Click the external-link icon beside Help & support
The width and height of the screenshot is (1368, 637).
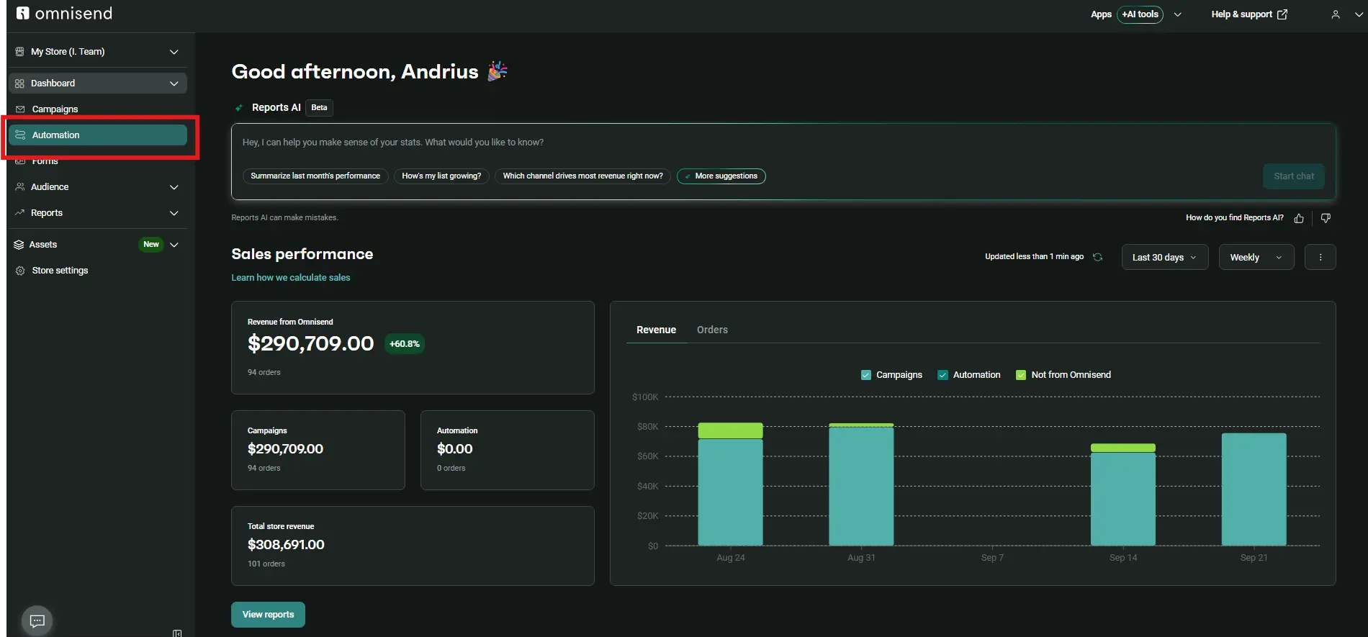[1282, 14]
